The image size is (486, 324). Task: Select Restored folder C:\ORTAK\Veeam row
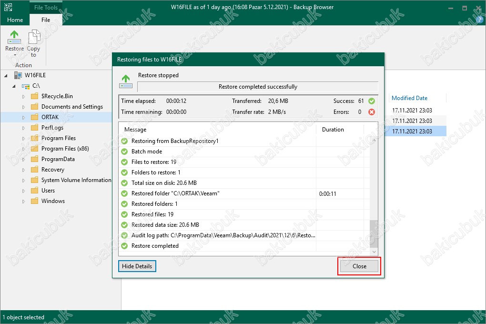point(244,193)
